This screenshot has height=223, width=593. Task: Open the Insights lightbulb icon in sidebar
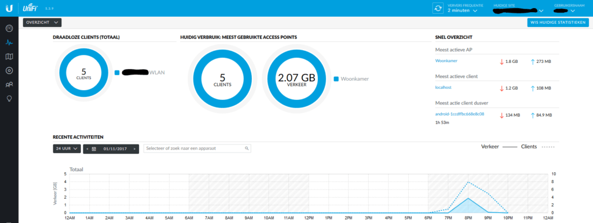click(x=9, y=98)
